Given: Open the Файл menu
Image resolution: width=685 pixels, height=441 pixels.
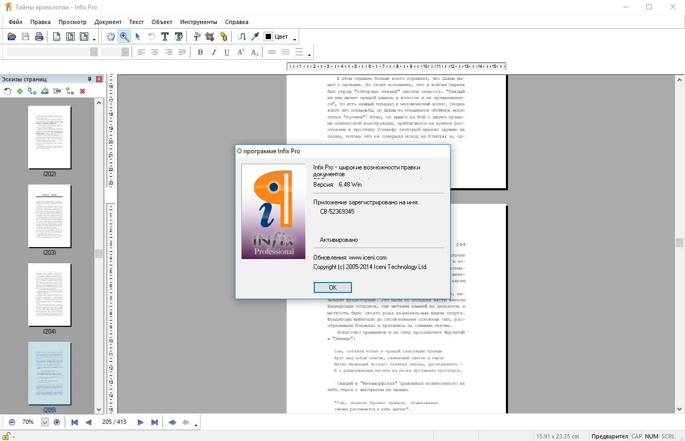Looking at the screenshot, I should click(15, 22).
